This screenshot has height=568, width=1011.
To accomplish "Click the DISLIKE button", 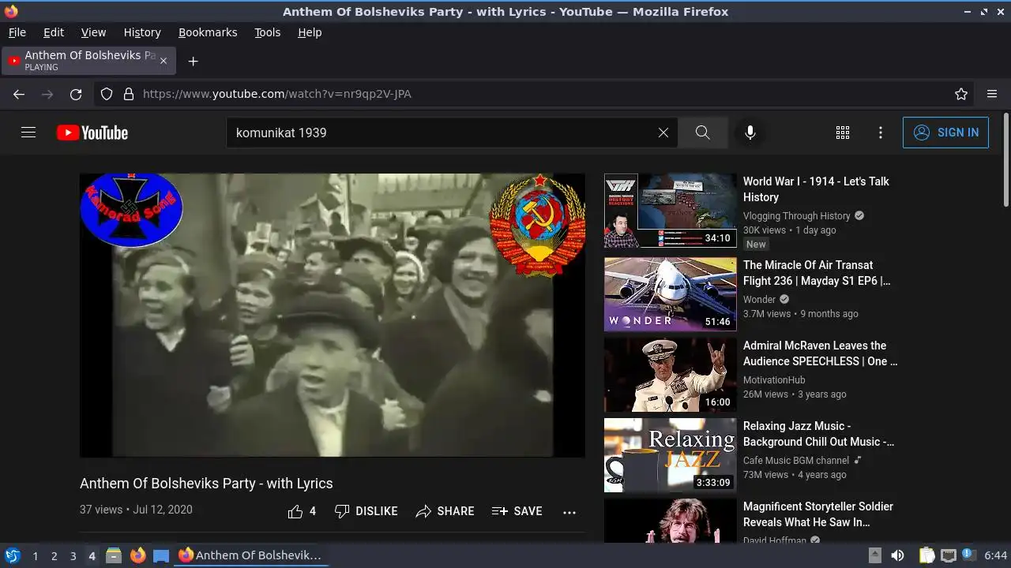I will click(x=366, y=511).
